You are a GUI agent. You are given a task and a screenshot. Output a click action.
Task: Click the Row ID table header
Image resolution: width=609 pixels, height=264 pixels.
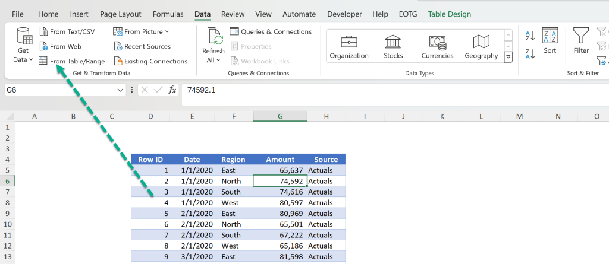150,160
